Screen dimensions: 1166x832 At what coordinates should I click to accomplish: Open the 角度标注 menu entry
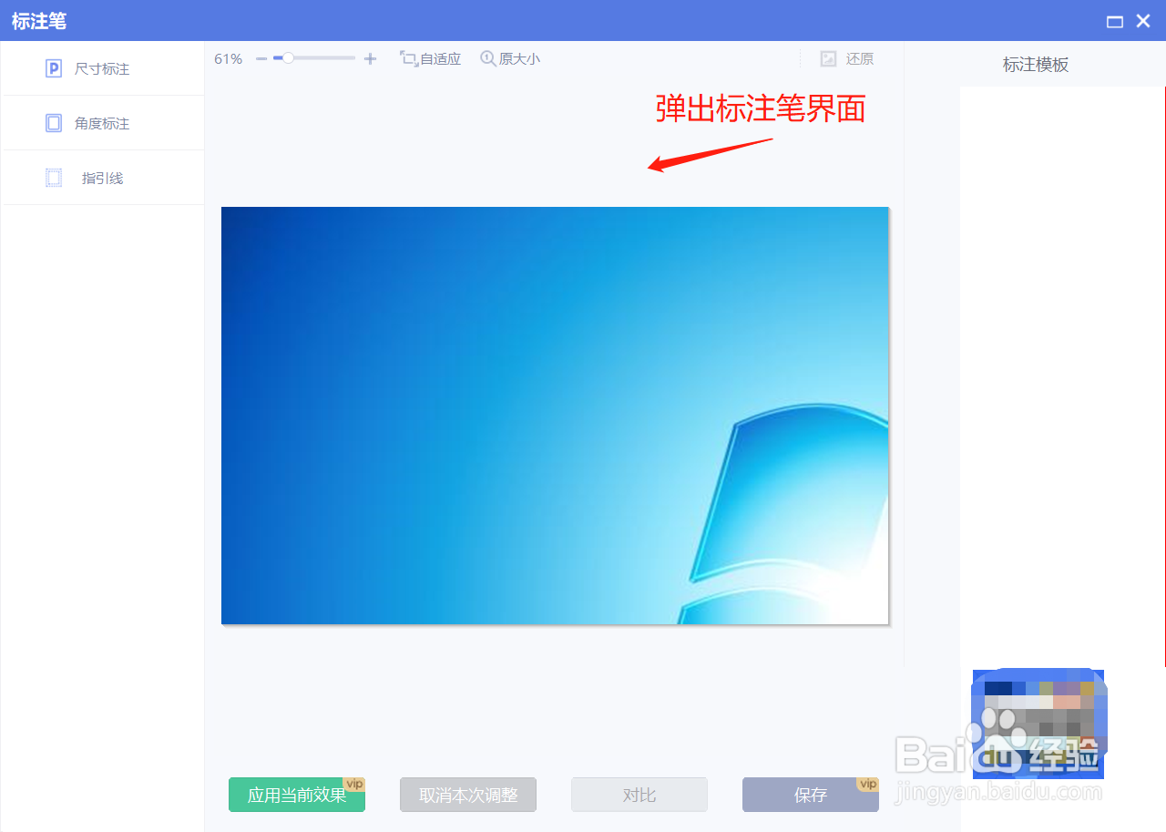(104, 123)
